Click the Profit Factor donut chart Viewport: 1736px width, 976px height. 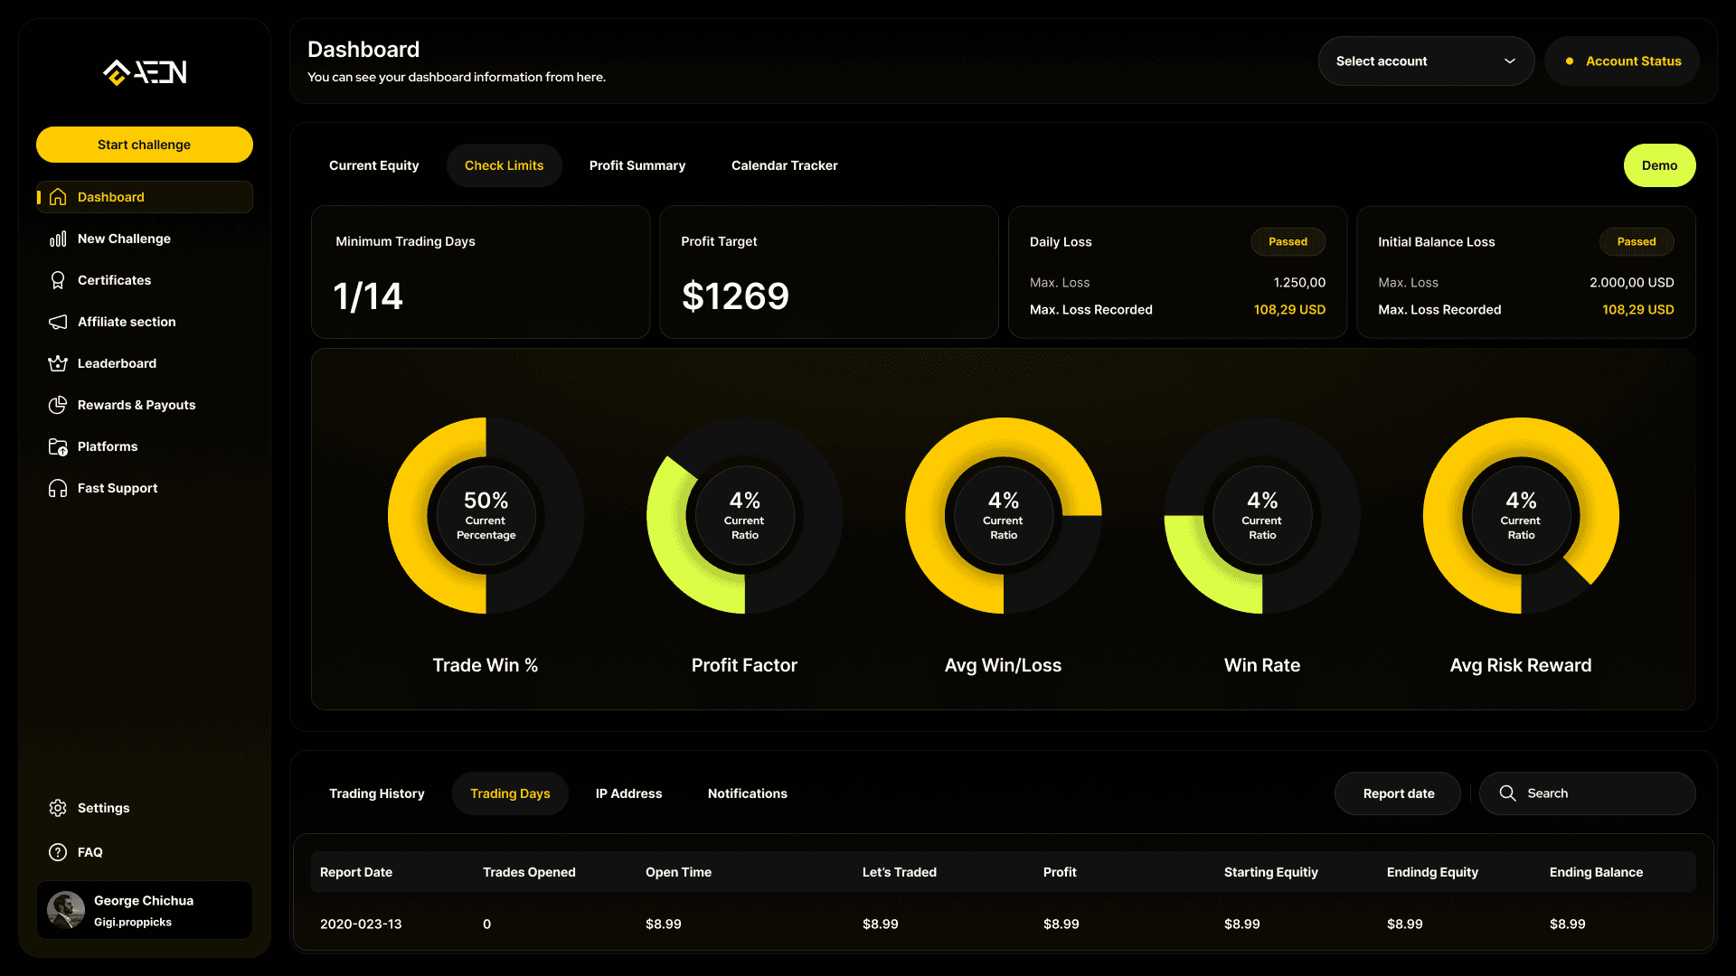coord(744,515)
